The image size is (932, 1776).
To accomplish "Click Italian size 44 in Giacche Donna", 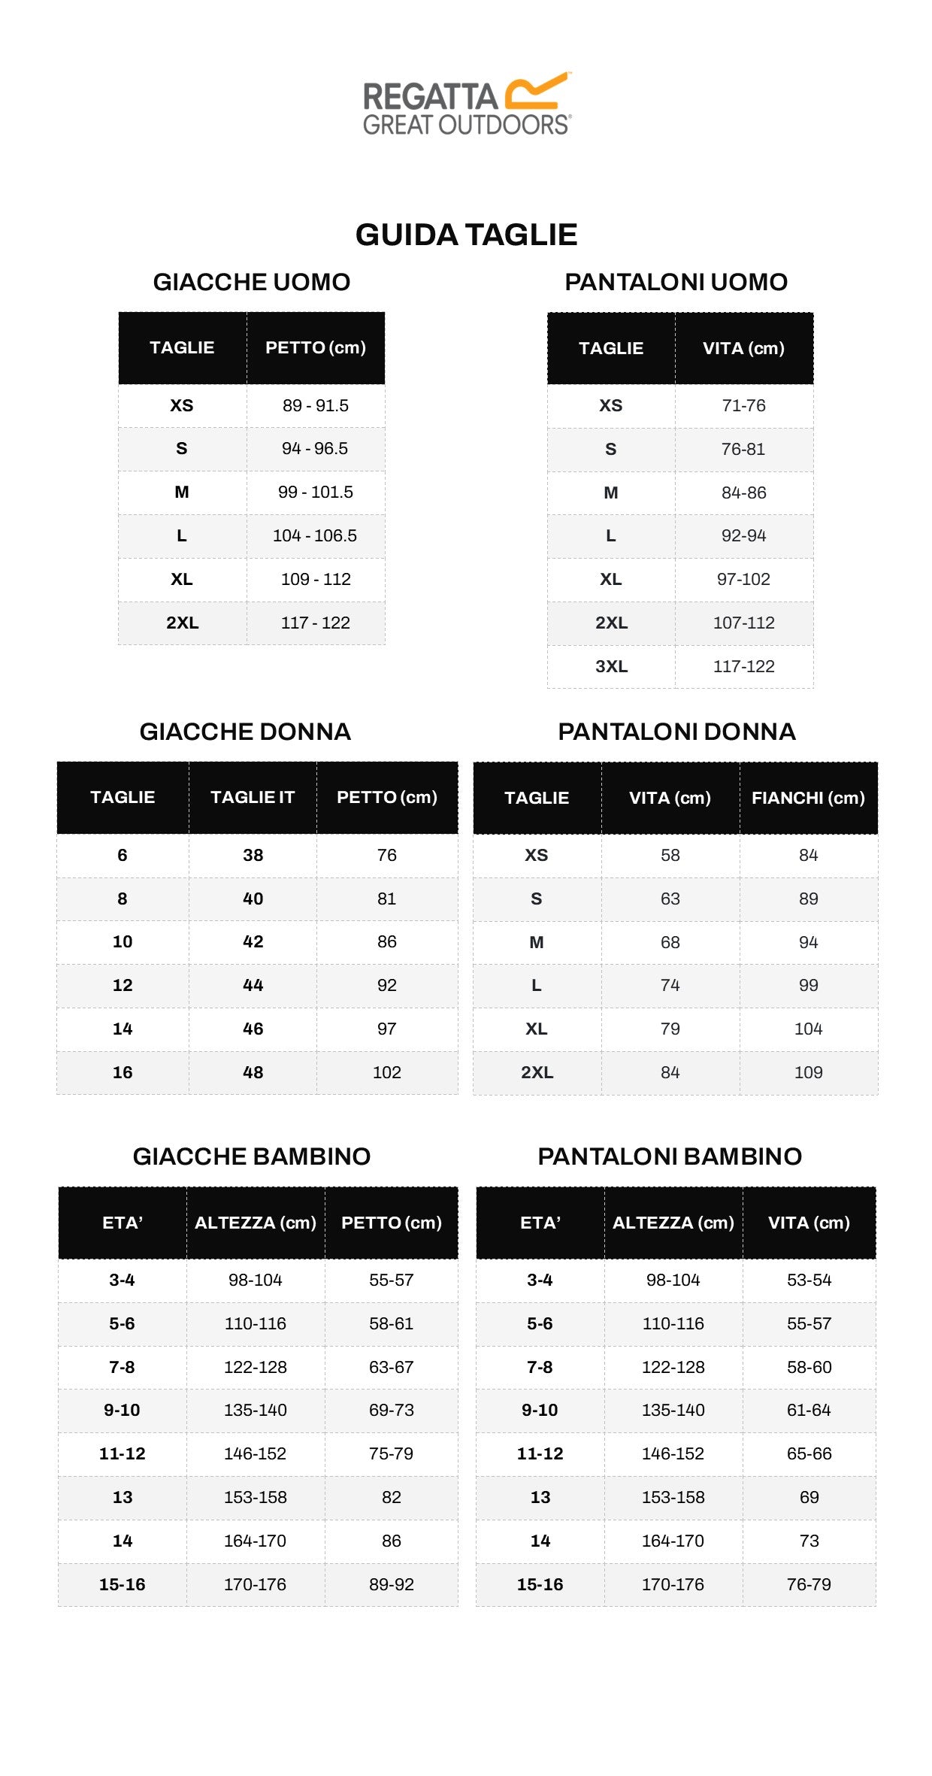I will point(253,985).
